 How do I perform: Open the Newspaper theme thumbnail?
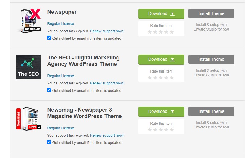coord(28,21)
